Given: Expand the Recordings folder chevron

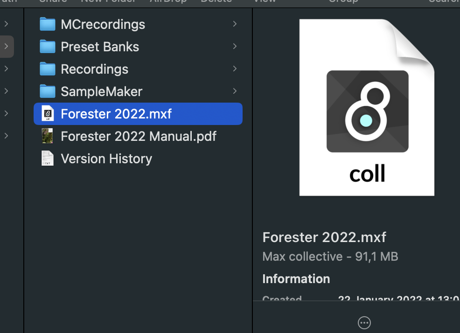Looking at the screenshot, I should [235, 69].
